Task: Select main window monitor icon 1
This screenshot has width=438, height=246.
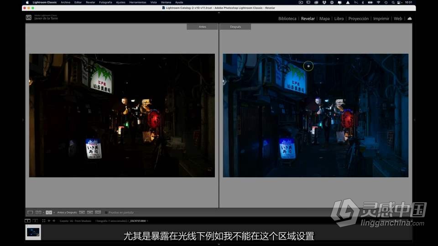Action: pos(27,220)
